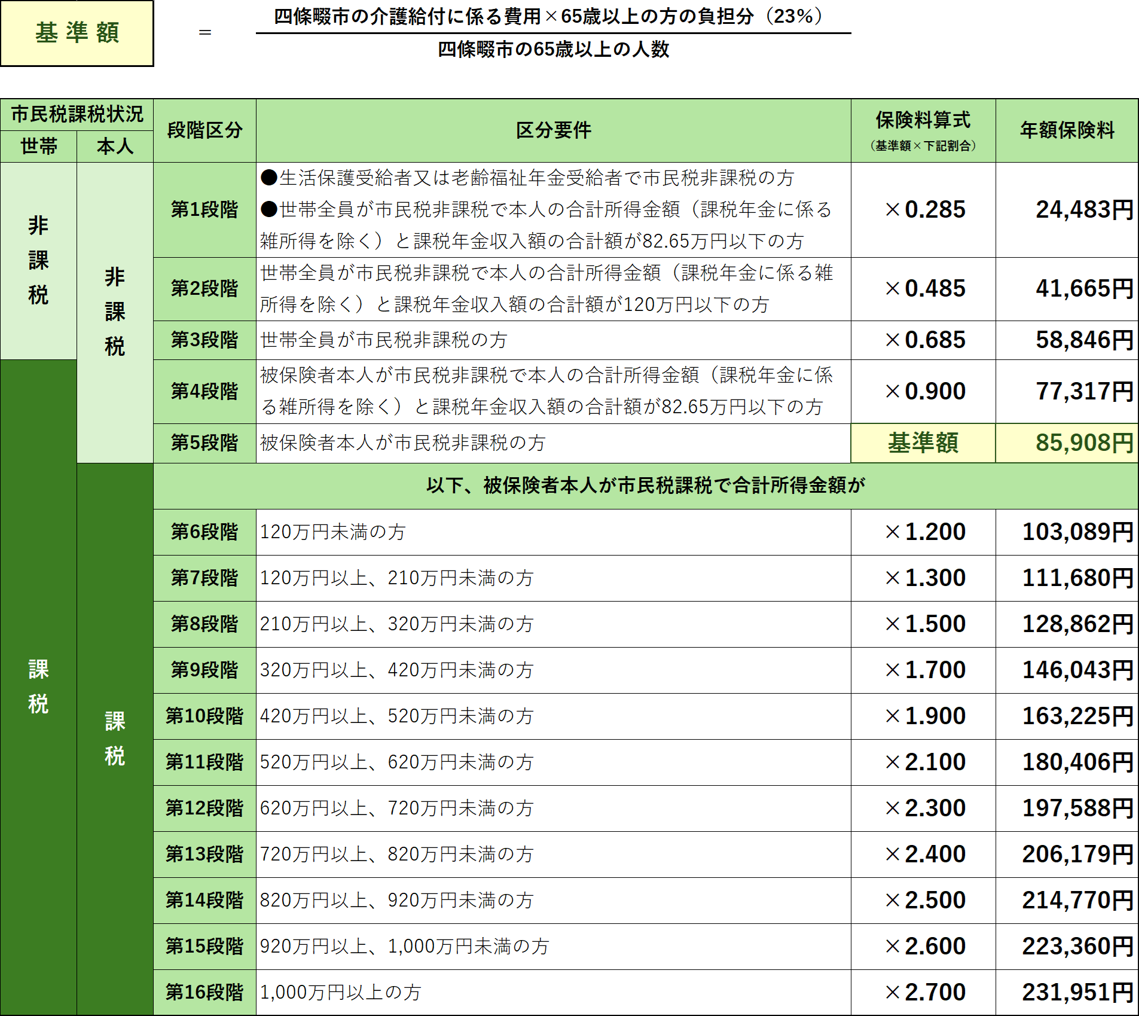Click the 保険料算式 column header
This screenshot has height=1016, width=1139.
click(923, 130)
